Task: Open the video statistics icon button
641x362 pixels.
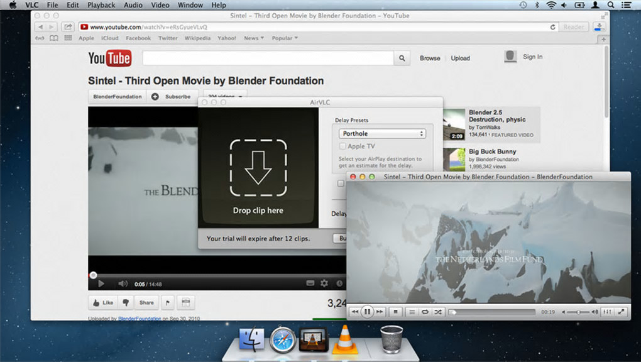Action: coord(185,303)
